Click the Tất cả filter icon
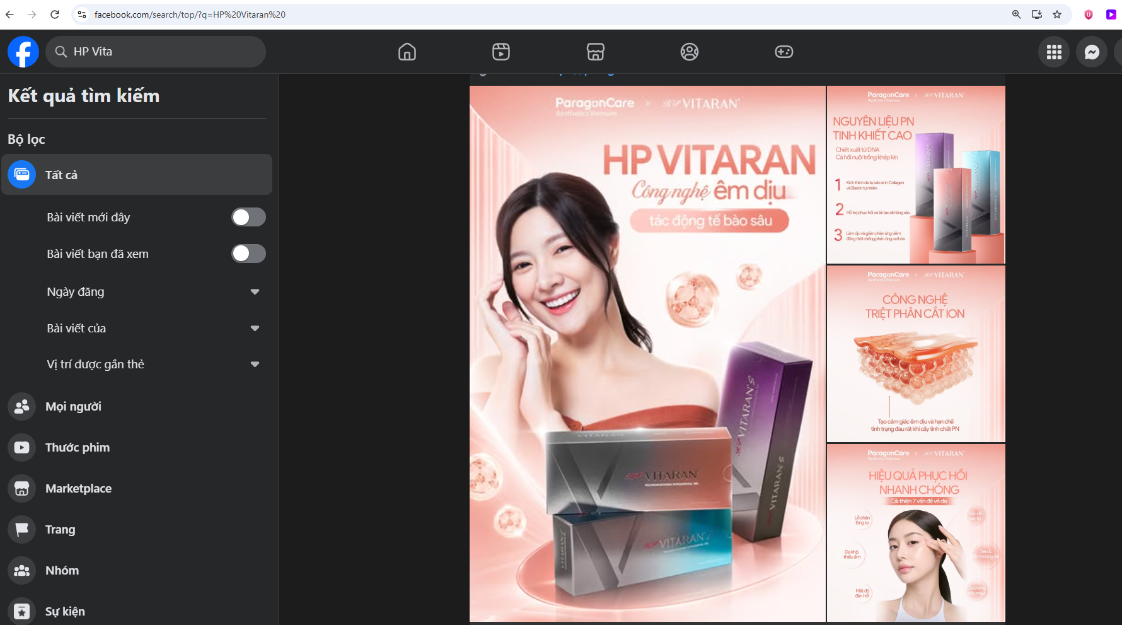Screen dimensions: 1122x625 tap(22, 175)
